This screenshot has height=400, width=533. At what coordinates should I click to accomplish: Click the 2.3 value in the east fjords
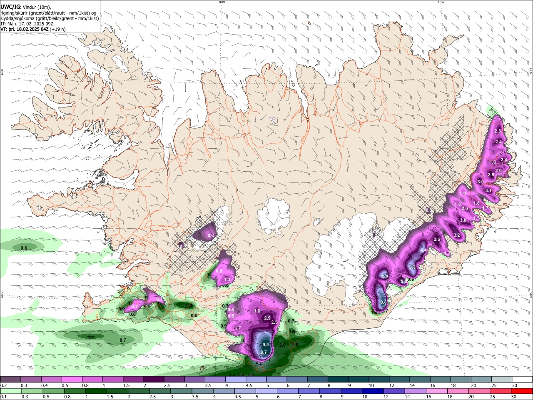pyautogui.click(x=498, y=131)
